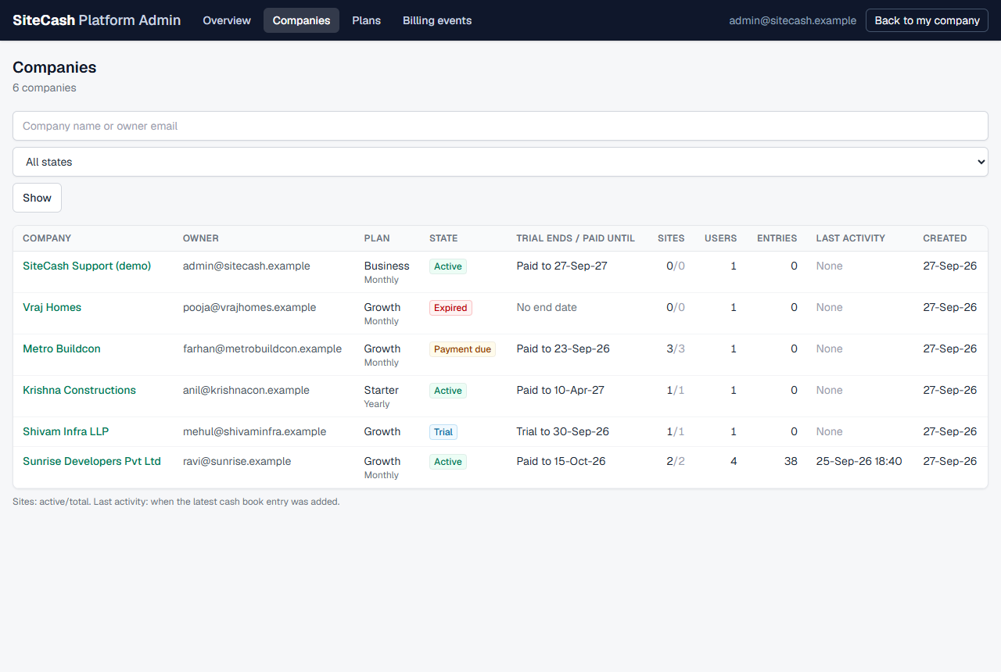Click owner email mehul@shivaminfra.example
The height and width of the screenshot is (672, 1001).
[254, 431]
